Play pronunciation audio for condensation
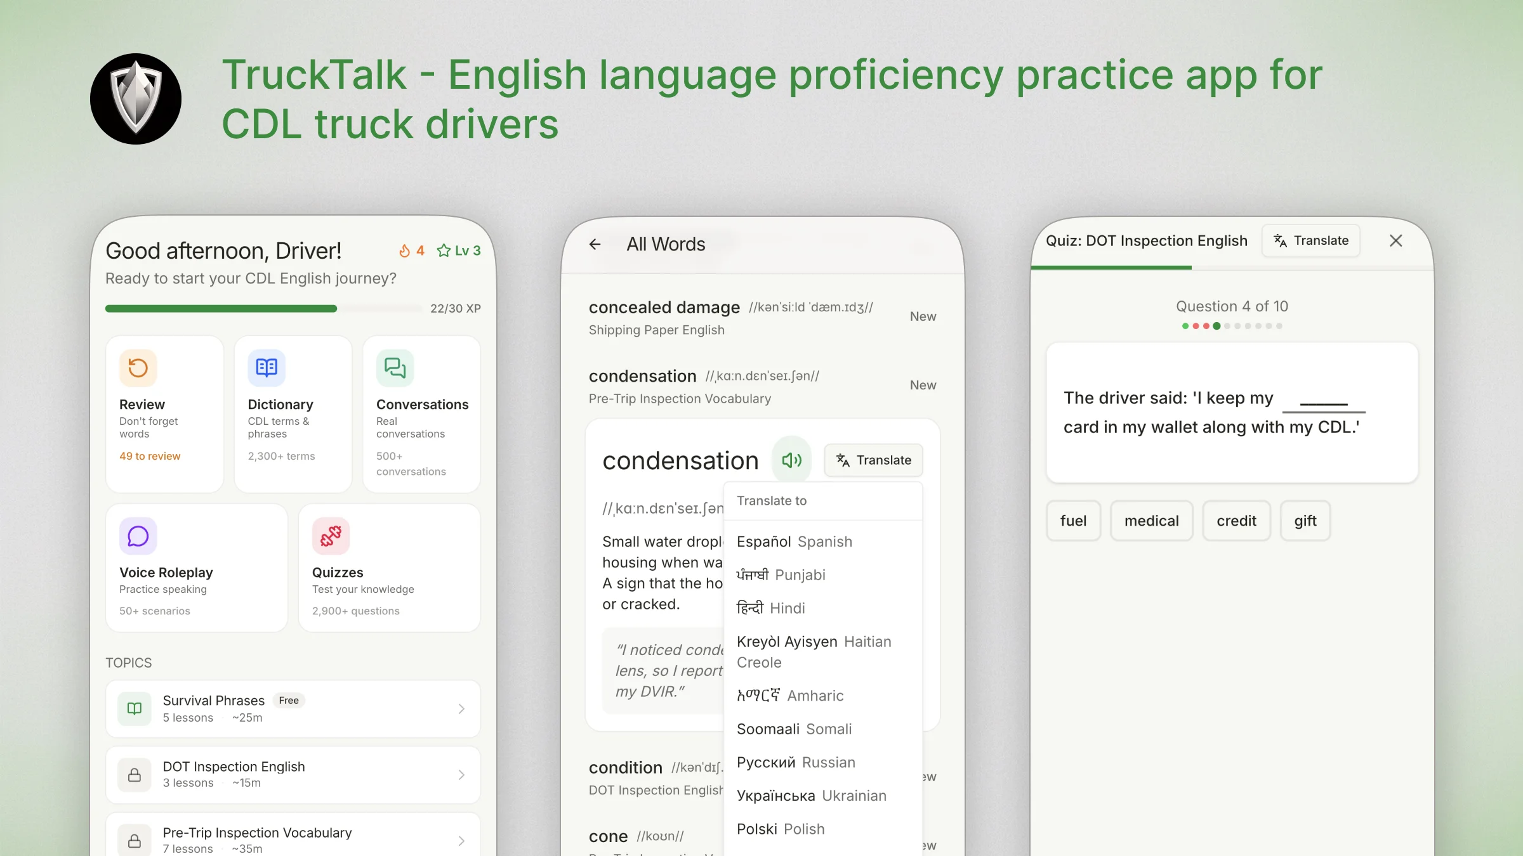This screenshot has width=1523, height=856. (792, 460)
